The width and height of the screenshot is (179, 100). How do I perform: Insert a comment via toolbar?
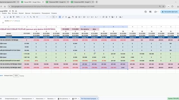103,17
